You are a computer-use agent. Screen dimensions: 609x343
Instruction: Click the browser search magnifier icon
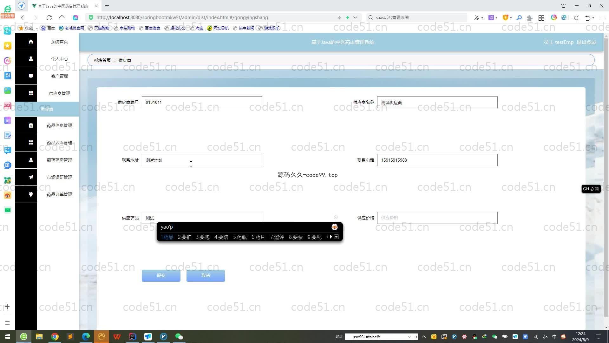click(x=519, y=18)
